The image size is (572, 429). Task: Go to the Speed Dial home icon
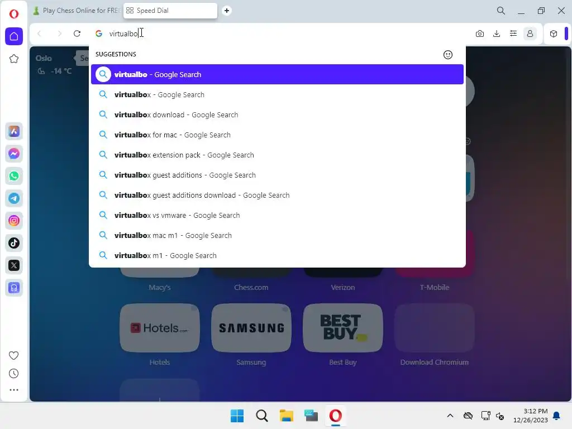tap(14, 36)
